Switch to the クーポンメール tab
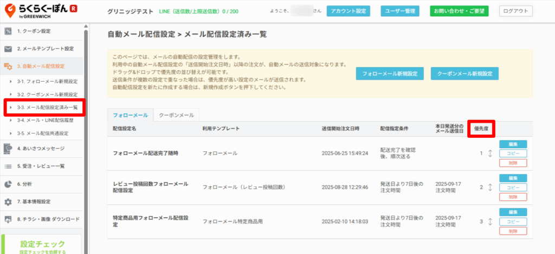 (x=177, y=115)
